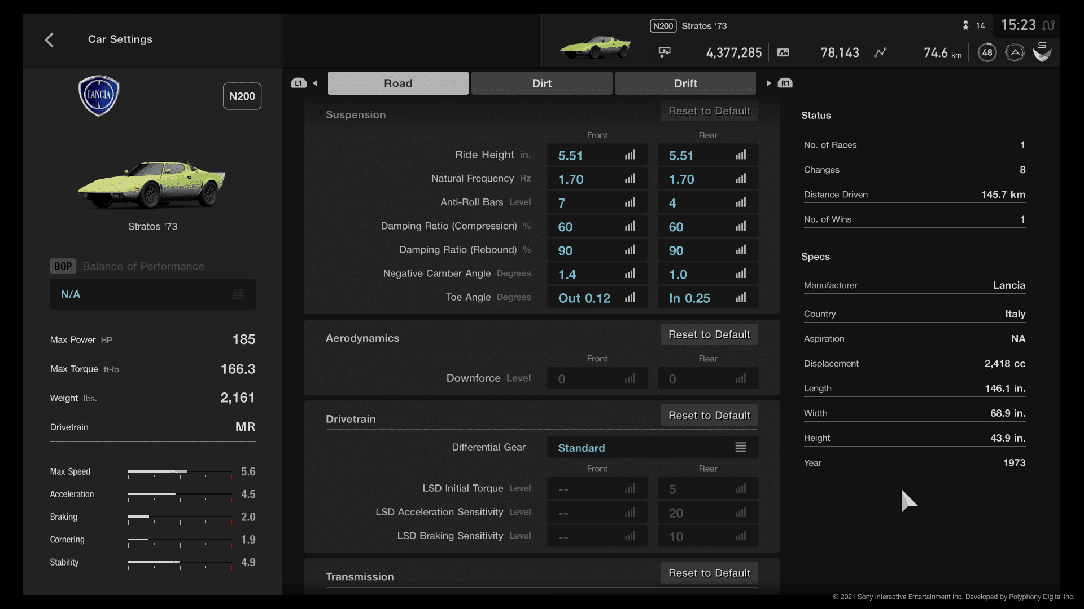This screenshot has width=1084, height=609.
Task: Click the N200 class badge in the left panel
Action: 242,96
